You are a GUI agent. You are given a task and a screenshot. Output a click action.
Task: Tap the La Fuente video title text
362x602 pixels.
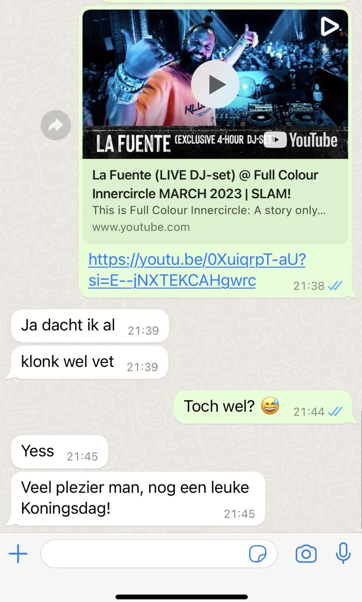[205, 184]
